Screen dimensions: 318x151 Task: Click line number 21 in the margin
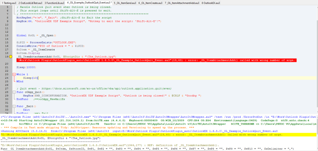coord(7,67)
